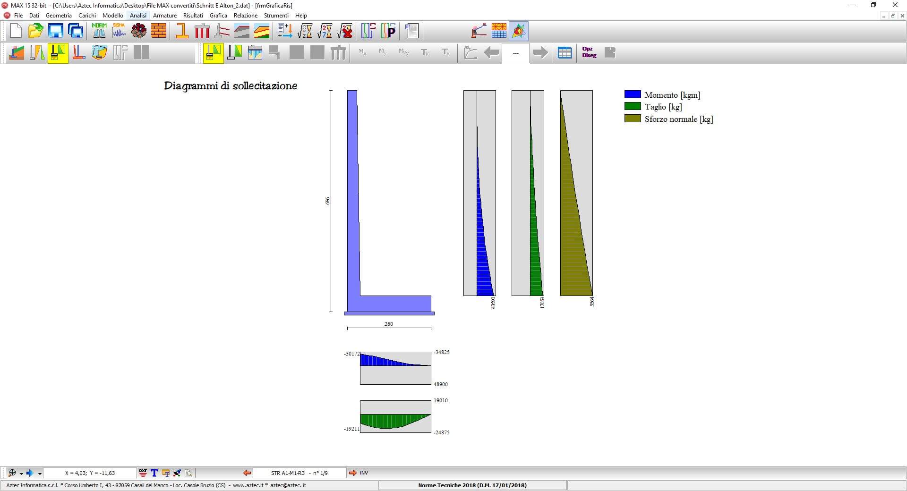This screenshot has width=907, height=491.
Task: Open the blue results table icon
Action: [565, 52]
